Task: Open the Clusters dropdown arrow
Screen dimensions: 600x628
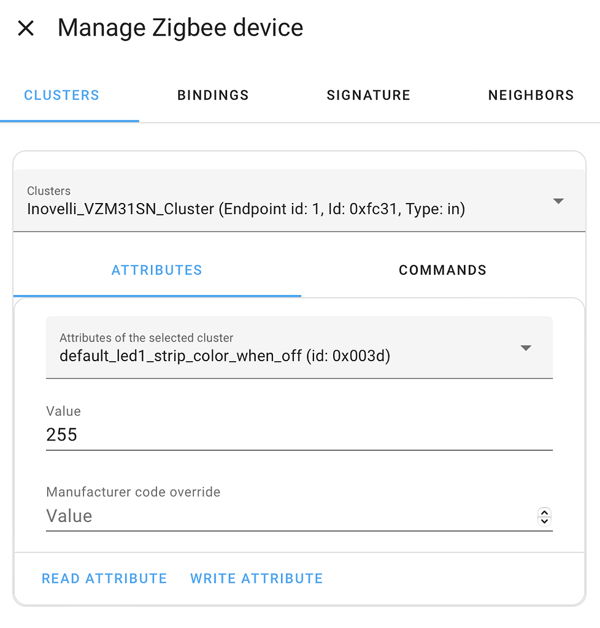Action: click(x=558, y=201)
